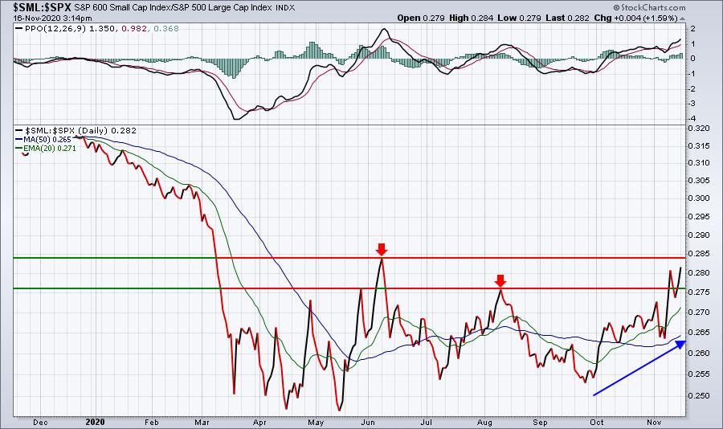This screenshot has width=723, height=429.
Task: Click the small triangle beside Chg percentage
Action: [x=682, y=18]
